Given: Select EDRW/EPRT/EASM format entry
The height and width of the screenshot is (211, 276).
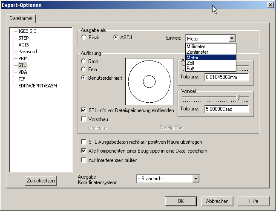Looking at the screenshot, I should point(37,86).
